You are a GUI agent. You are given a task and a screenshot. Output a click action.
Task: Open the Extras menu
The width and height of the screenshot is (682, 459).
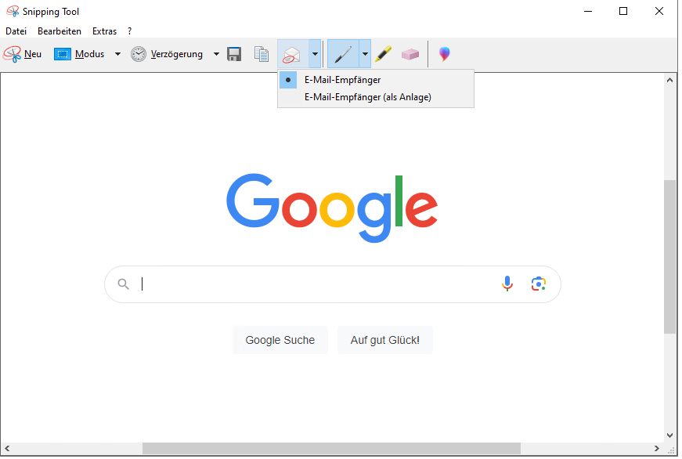(105, 31)
